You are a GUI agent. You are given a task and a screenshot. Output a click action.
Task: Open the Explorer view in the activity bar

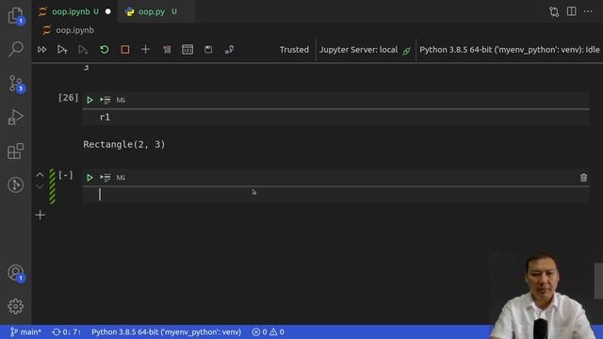pos(15,15)
